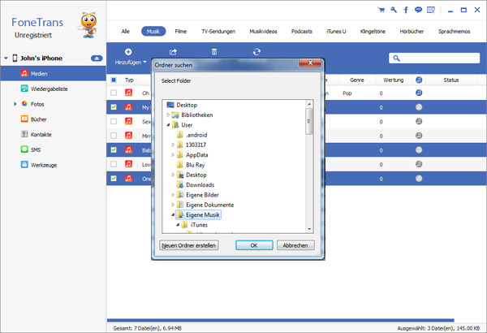Click the trash delete icon in toolbar
487x333 pixels.
(x=214, y=52)
